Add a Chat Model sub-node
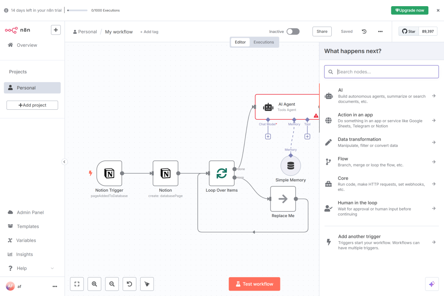Screen dimensions: 444x296 pos(268,136)
